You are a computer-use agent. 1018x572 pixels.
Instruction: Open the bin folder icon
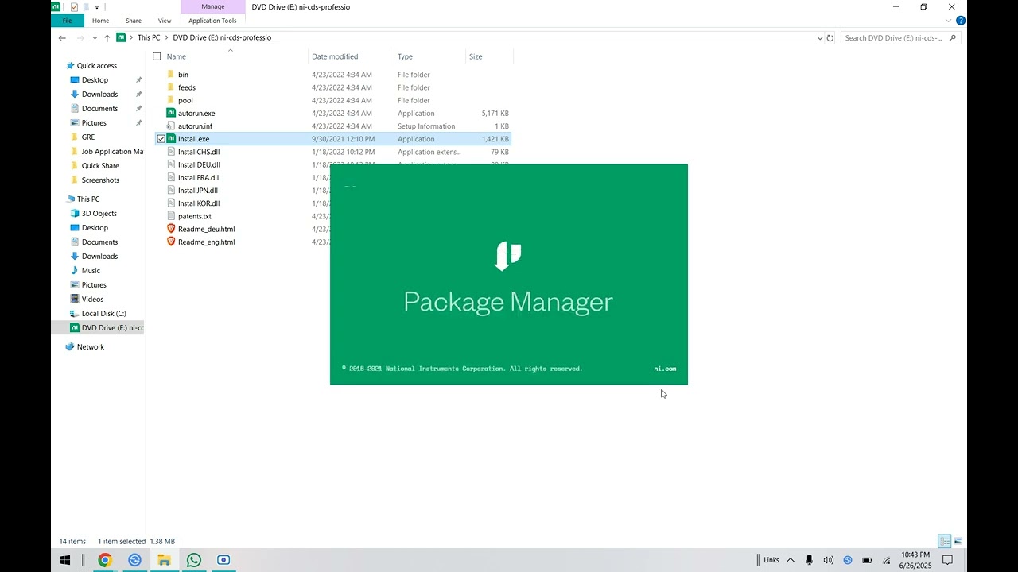170,75
